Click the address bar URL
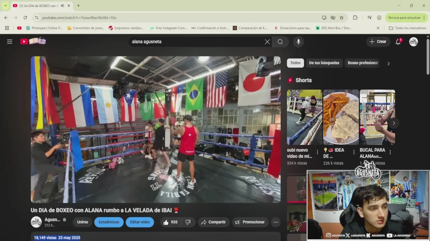Screen dimensions: 430x241 coord(79,18)
